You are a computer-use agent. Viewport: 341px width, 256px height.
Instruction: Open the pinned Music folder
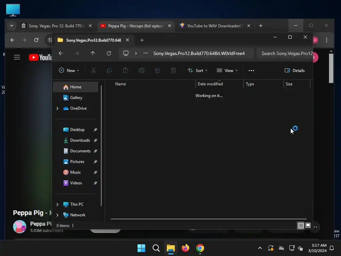pyautogui.click(x=76, y=172)
